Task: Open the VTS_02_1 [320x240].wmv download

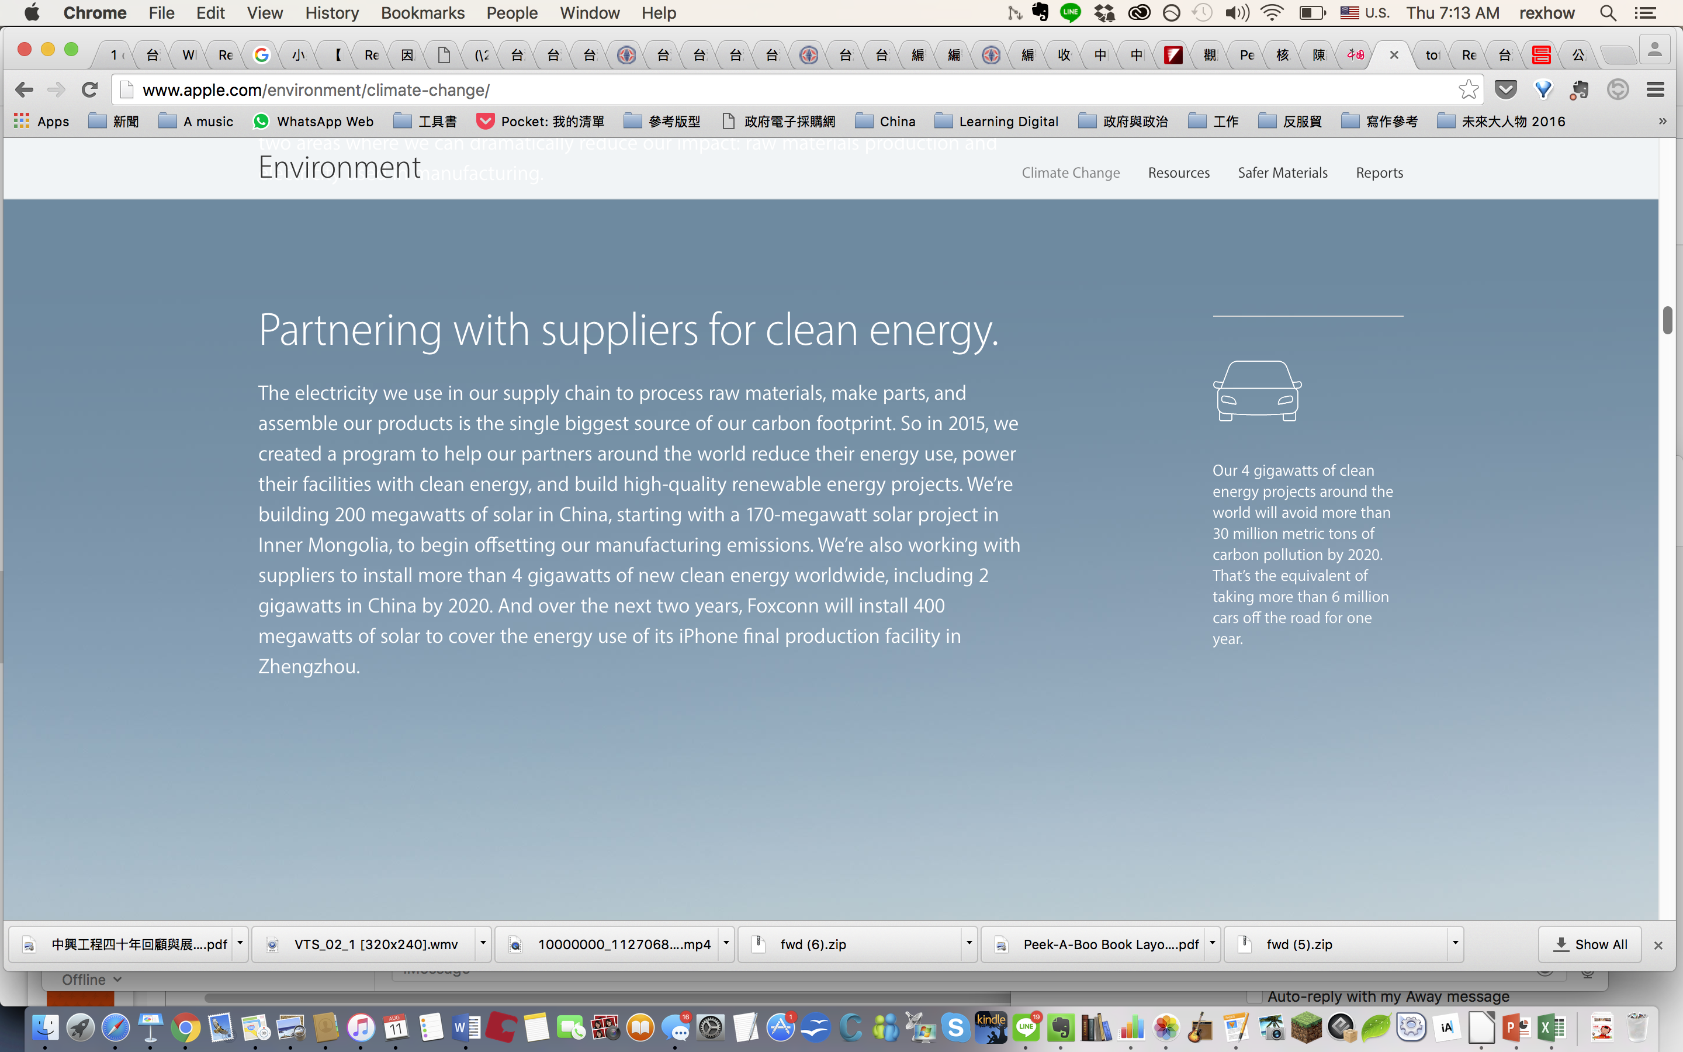Action: click(363, 944)
